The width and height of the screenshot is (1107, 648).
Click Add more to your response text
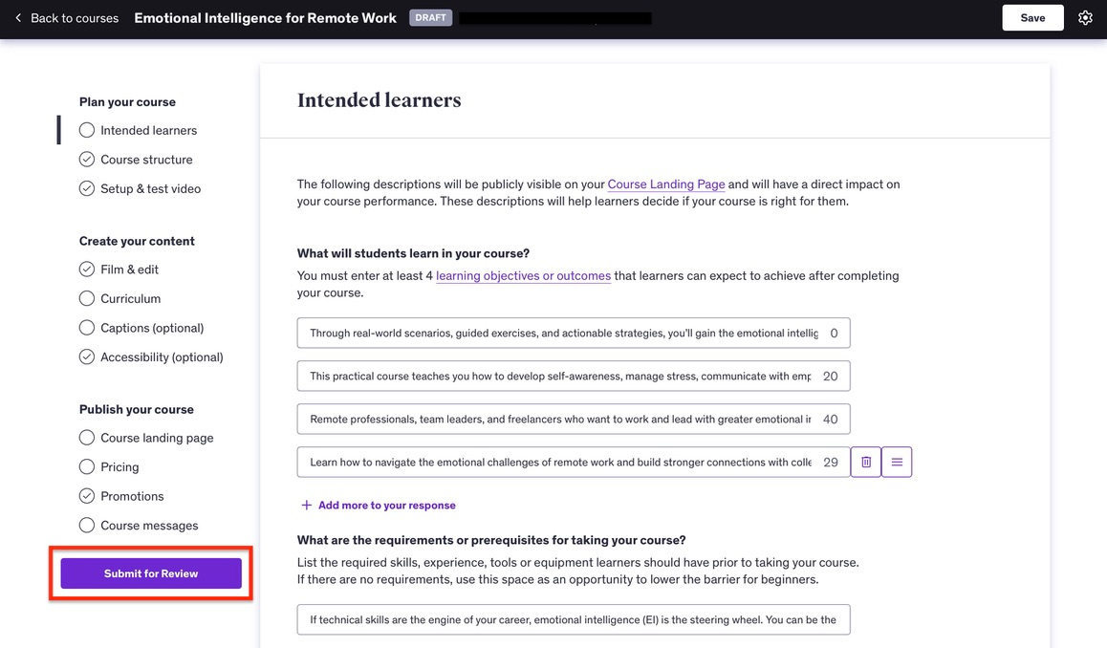pyautogui.click(x=387, y=505)
